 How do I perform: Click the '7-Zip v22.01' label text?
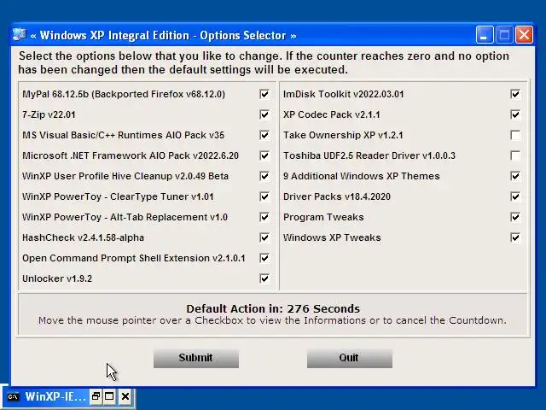coord(49,114)
